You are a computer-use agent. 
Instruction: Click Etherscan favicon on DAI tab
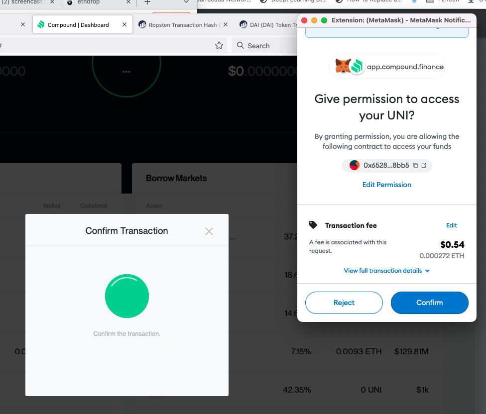coord(243,24)
